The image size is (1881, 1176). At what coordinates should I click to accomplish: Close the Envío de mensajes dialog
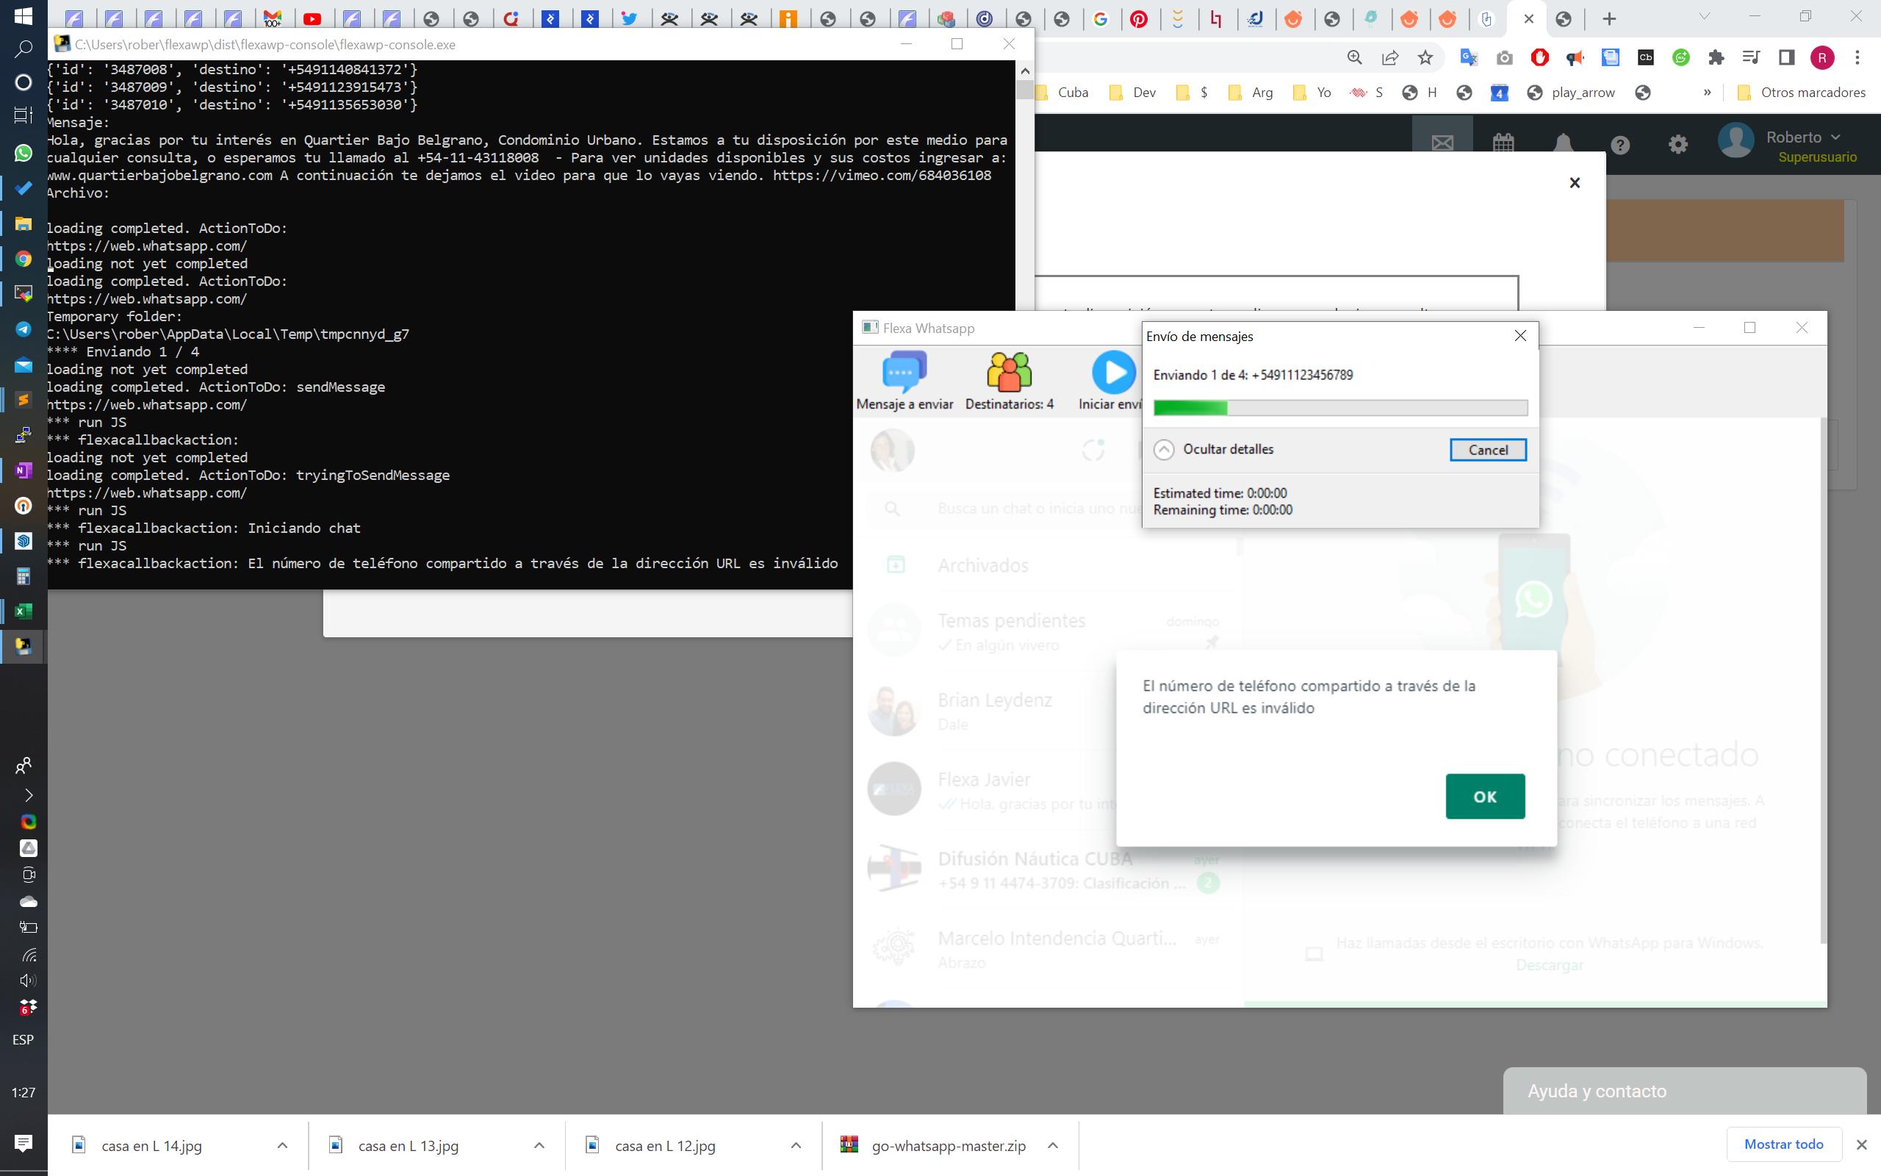coord(1520,335)
